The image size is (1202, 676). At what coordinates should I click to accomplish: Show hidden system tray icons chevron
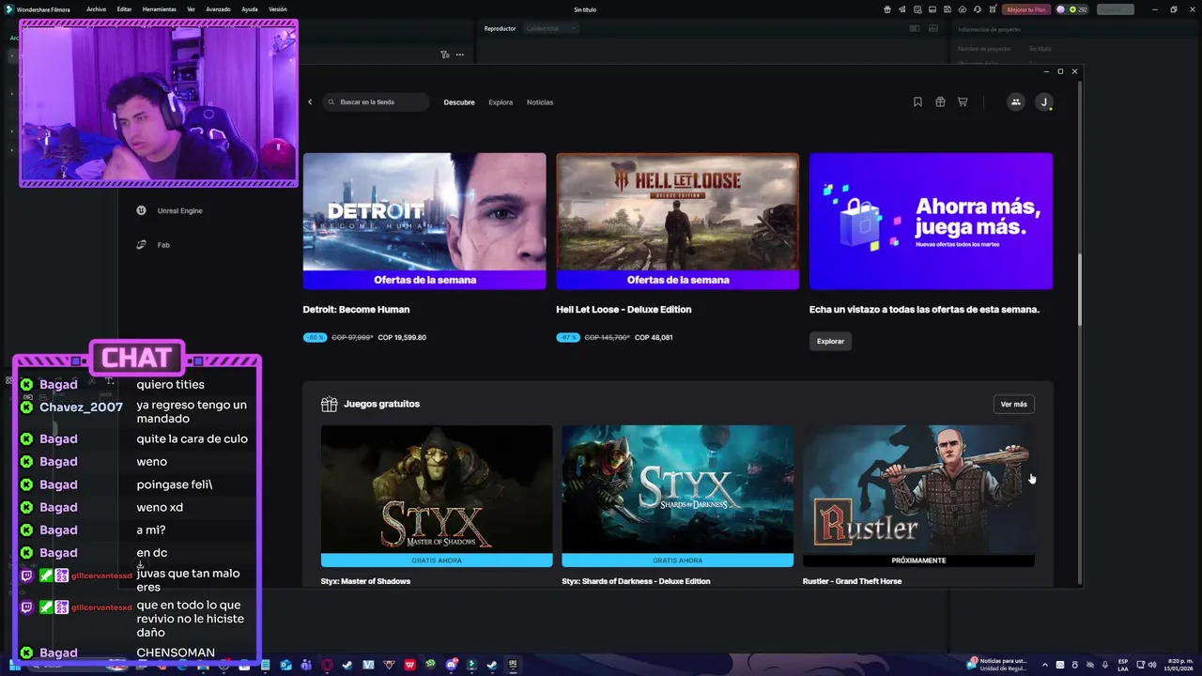coord(1045,665)
